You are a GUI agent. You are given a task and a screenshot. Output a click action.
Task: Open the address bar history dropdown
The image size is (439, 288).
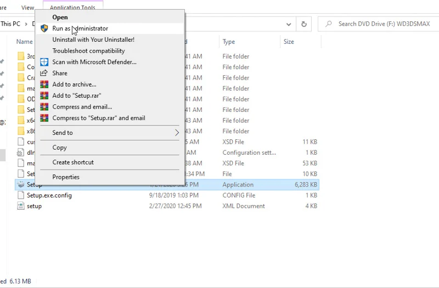click(289, 24)
